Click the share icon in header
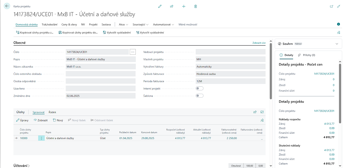This screenshot has height=168, width=355. pos(172,6)
